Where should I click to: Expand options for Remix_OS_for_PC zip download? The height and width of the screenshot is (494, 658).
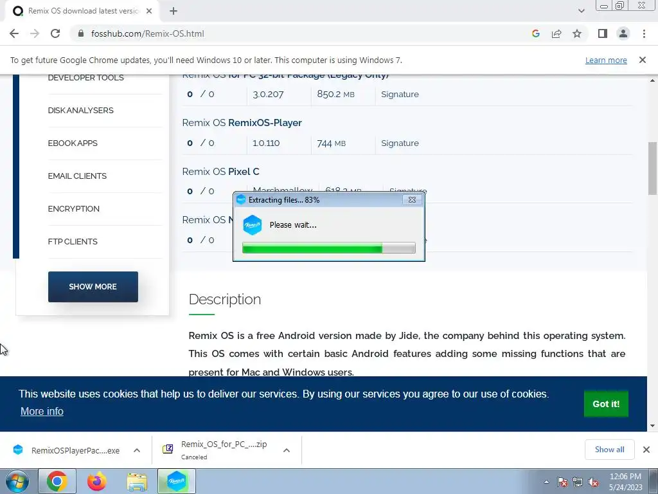point(287,450)
